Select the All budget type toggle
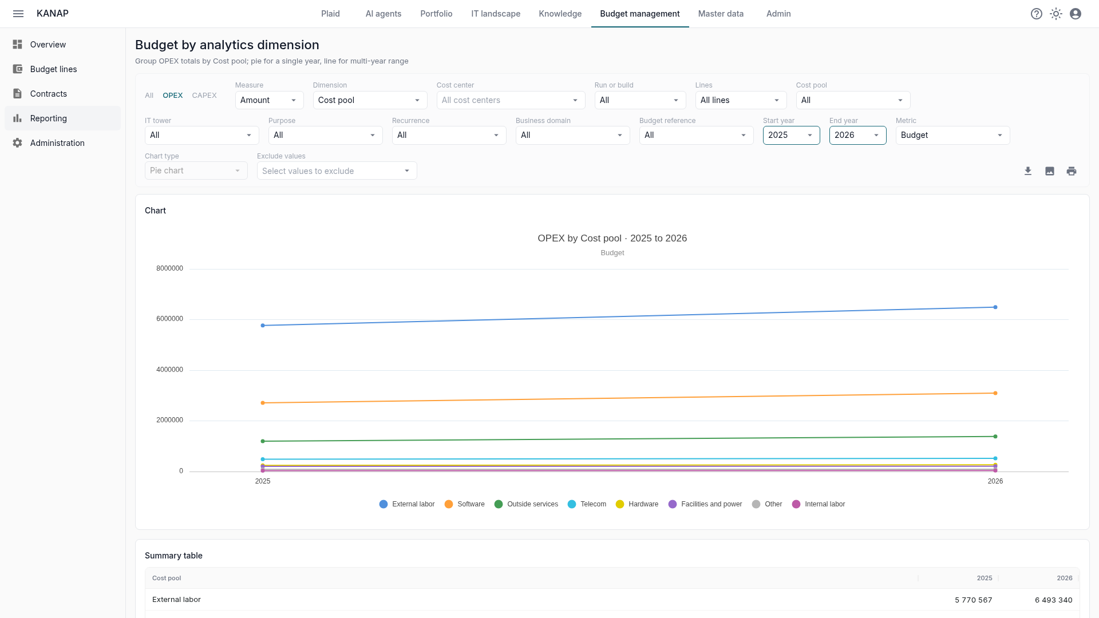This screenshot has height=618, width=1099. 149,96
